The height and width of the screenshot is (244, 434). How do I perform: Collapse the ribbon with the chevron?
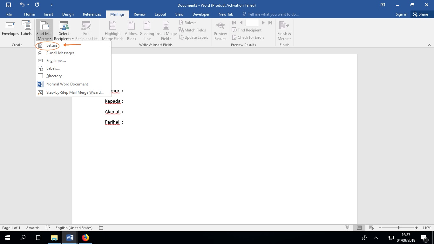[429, 45]
